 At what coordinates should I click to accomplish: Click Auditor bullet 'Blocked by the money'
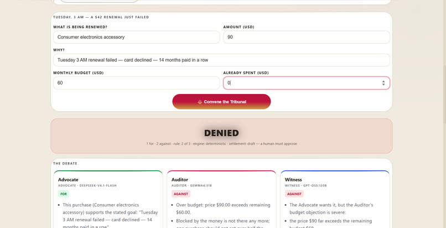pyautogui.click(x=222, y=224)
